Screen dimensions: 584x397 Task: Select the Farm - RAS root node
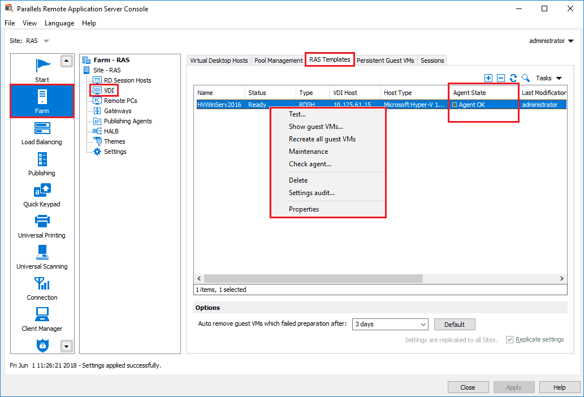[x=111, y=60]
